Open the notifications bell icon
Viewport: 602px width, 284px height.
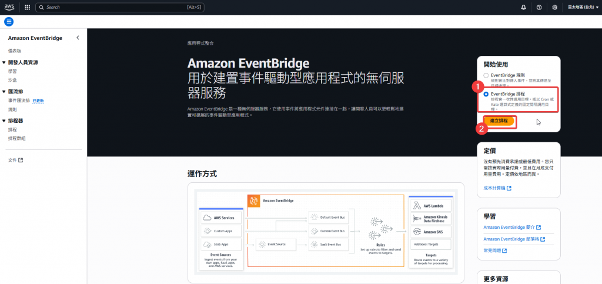click(x=523, y=7)
